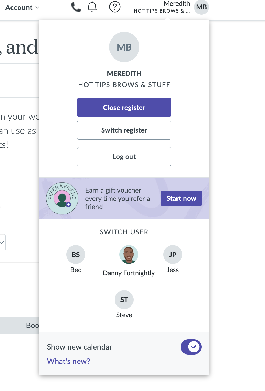Screen dimensions: 265x391
Task: Open notifications bell
Action: coord(92,7)
